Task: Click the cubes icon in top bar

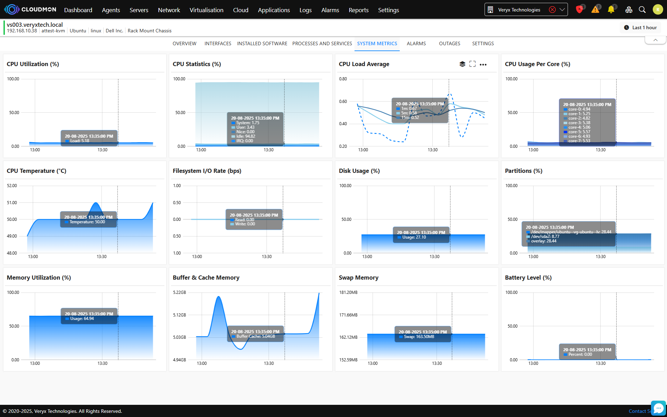Action: [628, 10]
